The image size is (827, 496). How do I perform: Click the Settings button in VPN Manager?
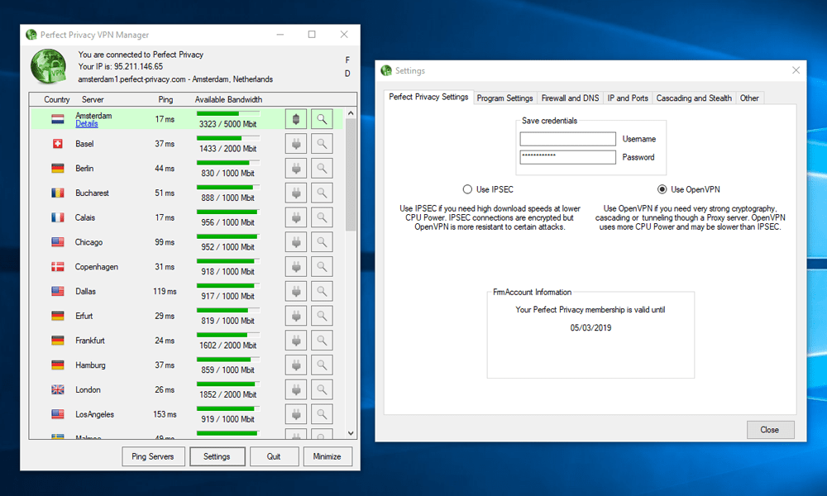tap(217, 456)
